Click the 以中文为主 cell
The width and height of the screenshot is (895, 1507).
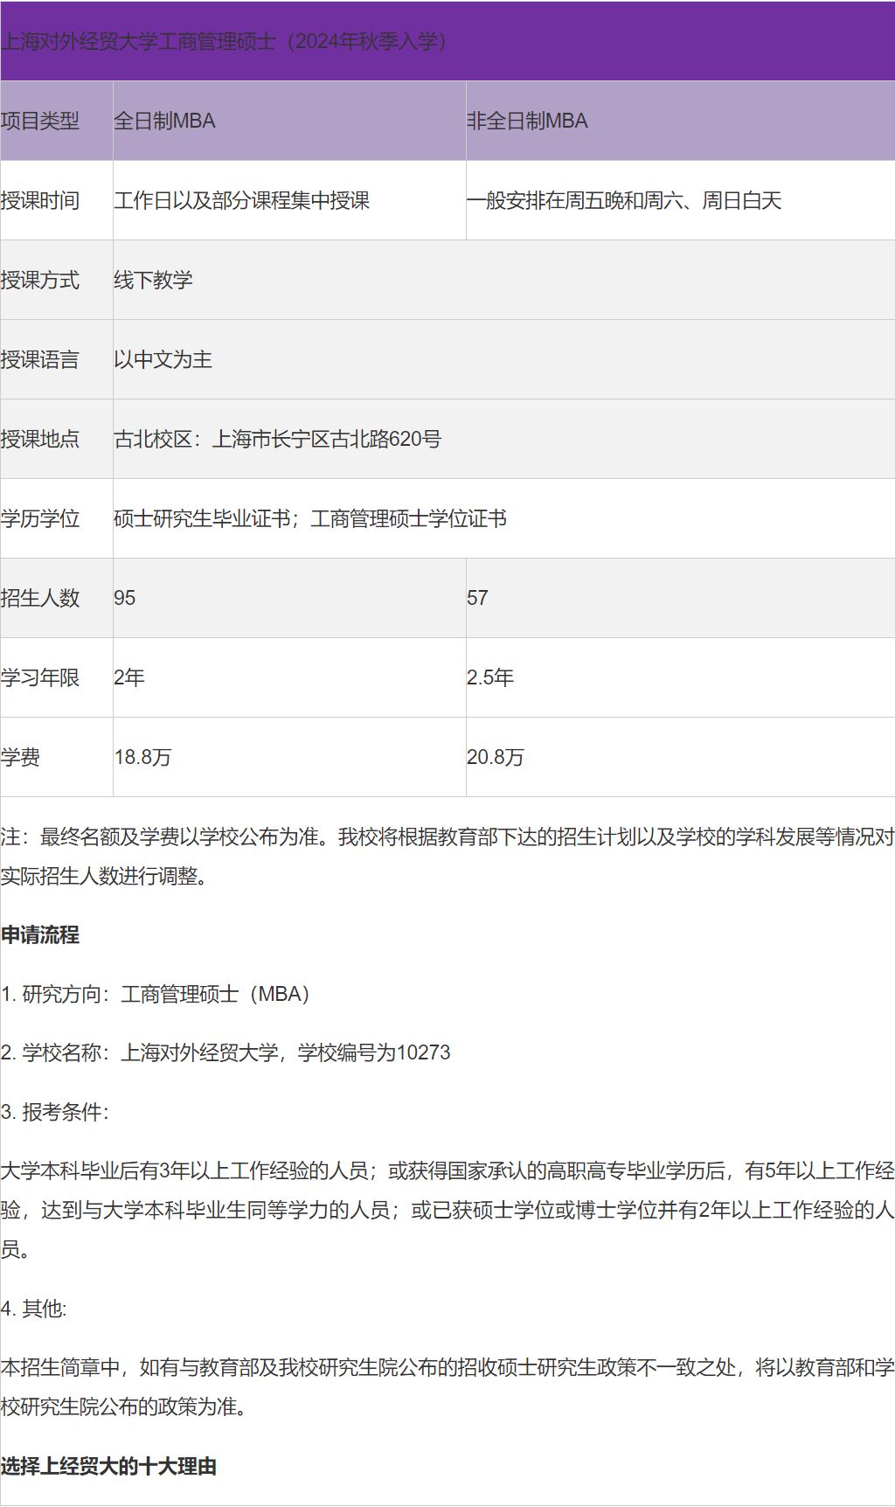point(504,359)
